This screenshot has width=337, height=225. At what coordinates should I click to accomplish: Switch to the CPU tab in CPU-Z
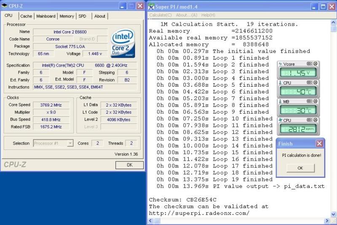pyautogui.click(x=8, y=16)
